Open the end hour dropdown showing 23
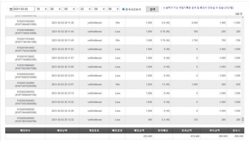Viewport: 249px width, 141px height. point(85,9)
